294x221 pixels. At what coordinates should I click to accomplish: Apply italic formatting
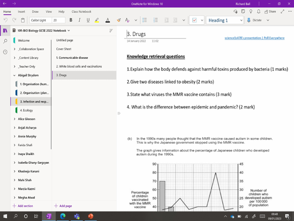click(79, 20)
